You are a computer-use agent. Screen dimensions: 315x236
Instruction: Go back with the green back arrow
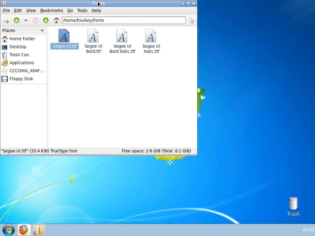pos(17,20)
